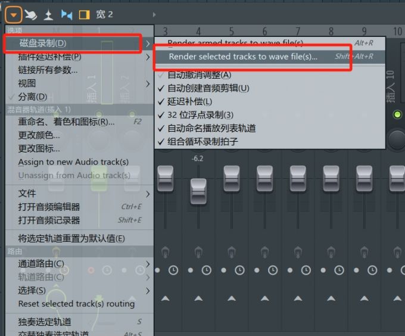Screen dimensions: 405x336
Task: Open the mixer options dropdown arrow
Action: (x=14, y=14)
